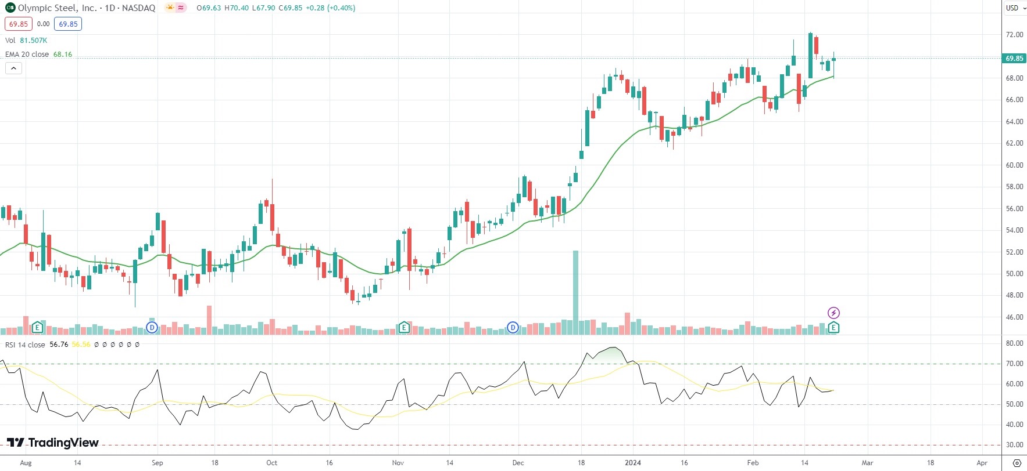The image size is (1027, 471).
Task: Click the Aug label on time axis
Action: 26,463
